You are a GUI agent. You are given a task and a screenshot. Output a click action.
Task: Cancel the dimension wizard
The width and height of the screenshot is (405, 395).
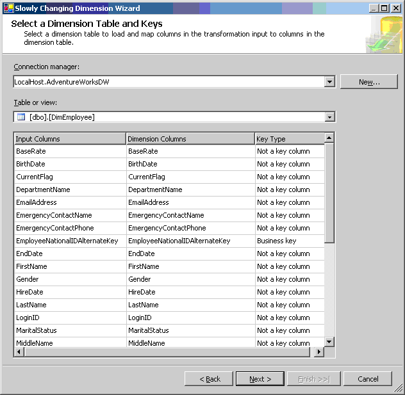[367, 379]
